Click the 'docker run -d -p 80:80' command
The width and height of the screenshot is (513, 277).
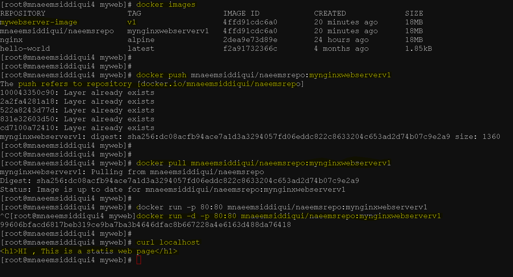click(289, 216)
